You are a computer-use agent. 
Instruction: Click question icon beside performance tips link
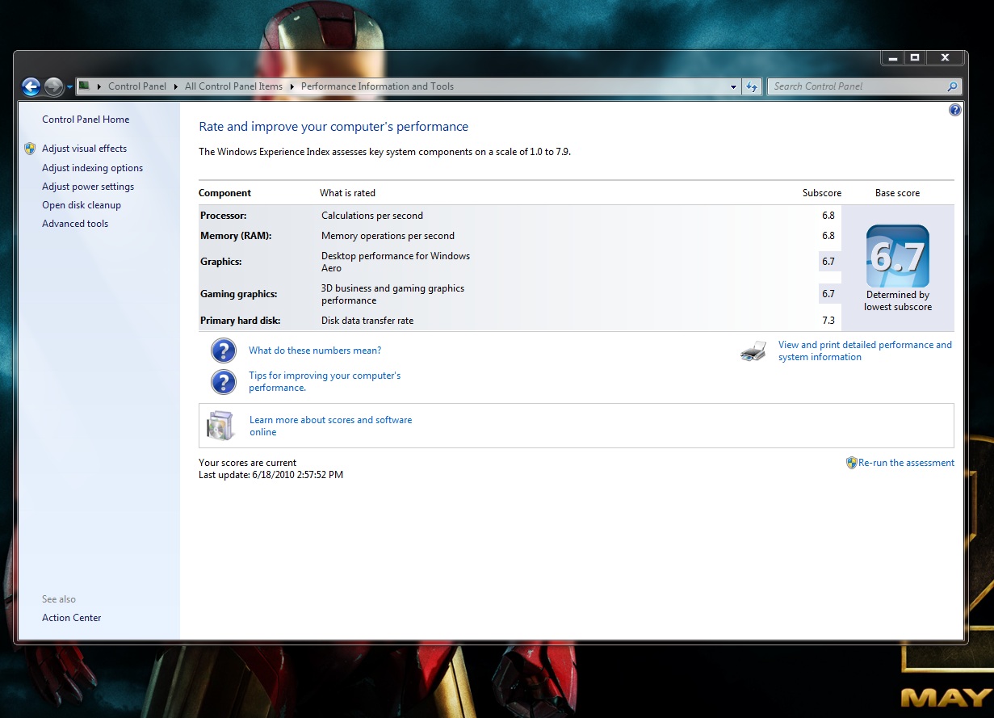[224, 382]
